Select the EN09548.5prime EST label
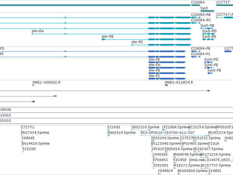 (187, 155)
